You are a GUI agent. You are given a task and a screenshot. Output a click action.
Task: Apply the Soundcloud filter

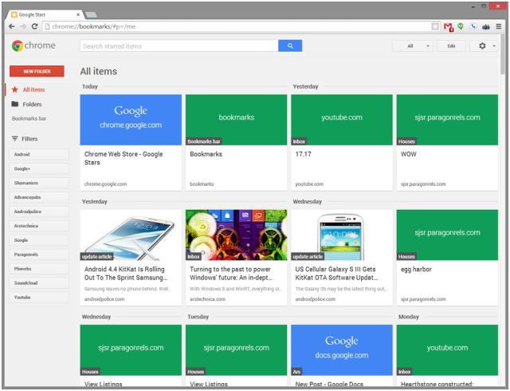[39, 283]
